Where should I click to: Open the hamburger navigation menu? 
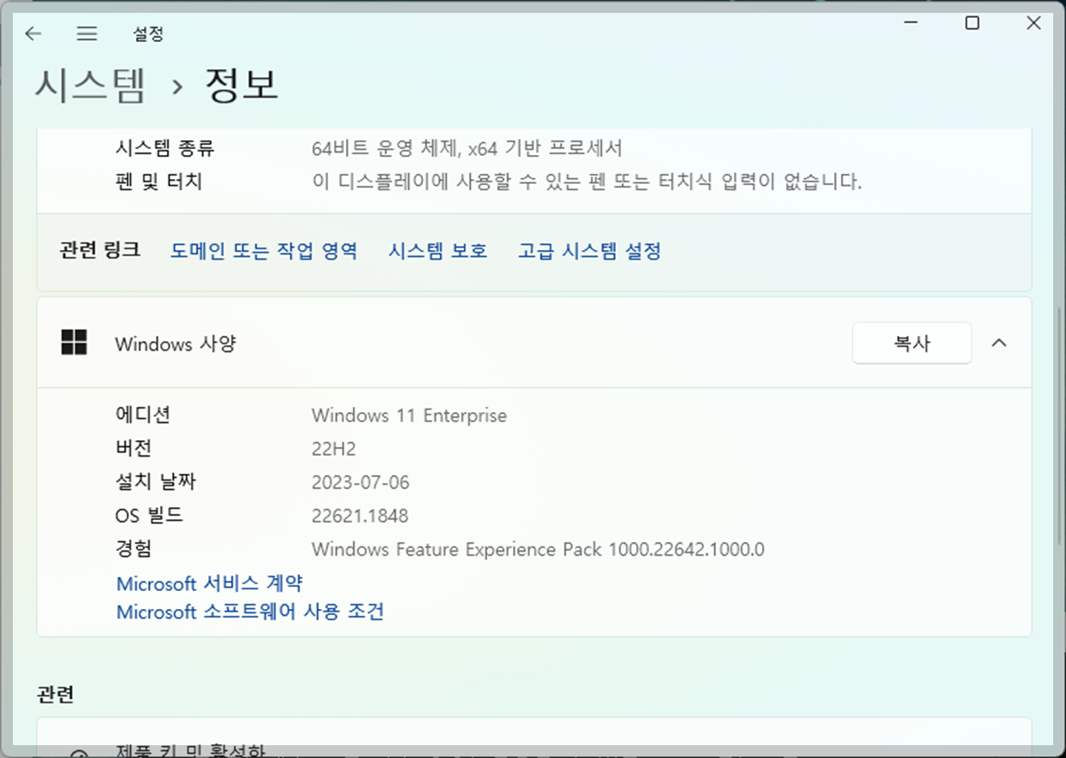86,33
